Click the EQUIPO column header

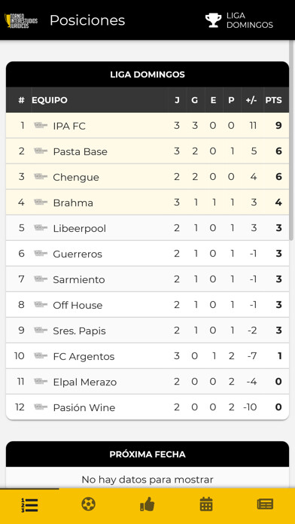50,100
